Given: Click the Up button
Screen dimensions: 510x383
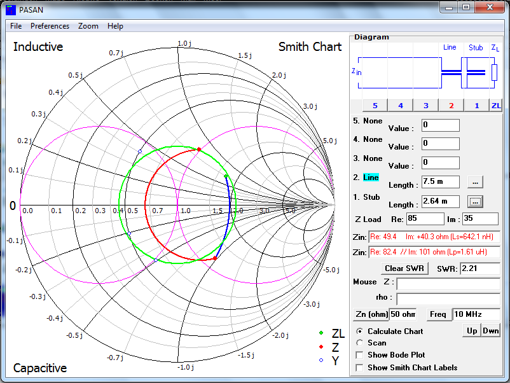Looking at the screenshot, I should (x=472, y=331).
